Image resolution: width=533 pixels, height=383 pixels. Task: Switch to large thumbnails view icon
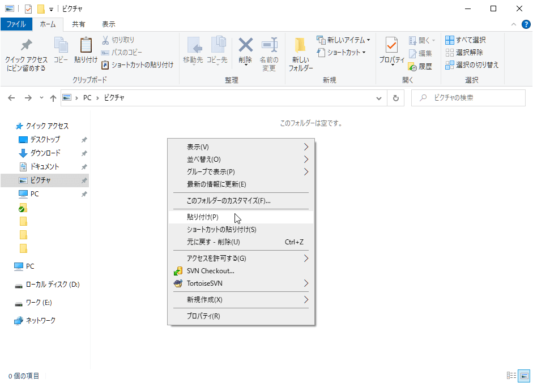[524, 376]
